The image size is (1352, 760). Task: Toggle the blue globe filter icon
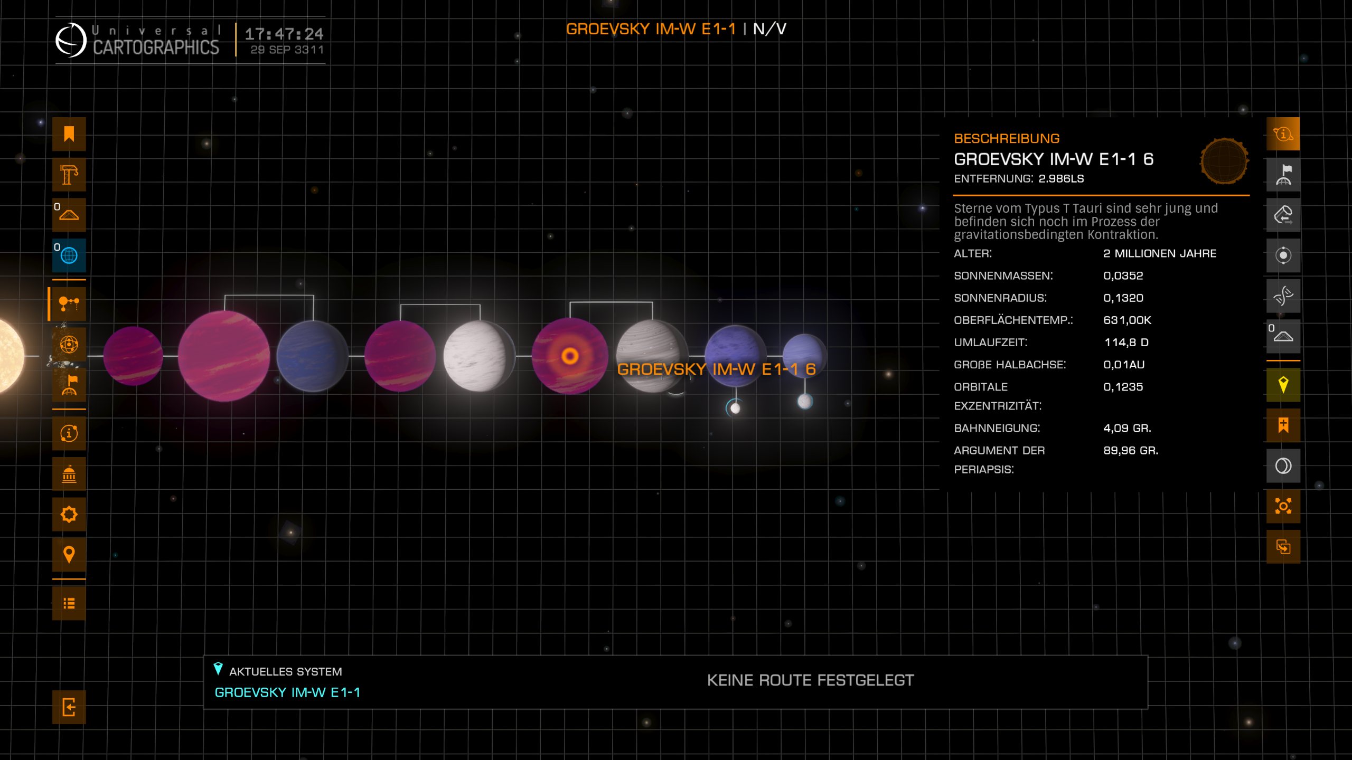point(69,255)
